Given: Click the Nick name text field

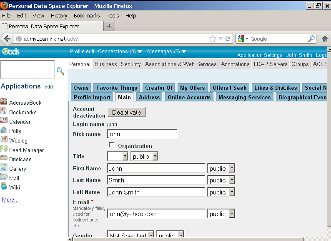Looking at the screenshot, I should click(x=142, y=134).
